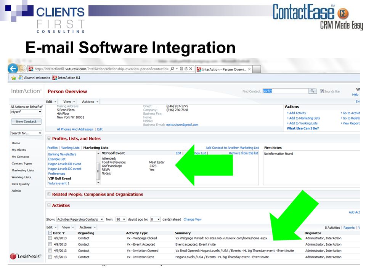
Task: Go to My Contacts in sidebar
Action: [21, 156]
